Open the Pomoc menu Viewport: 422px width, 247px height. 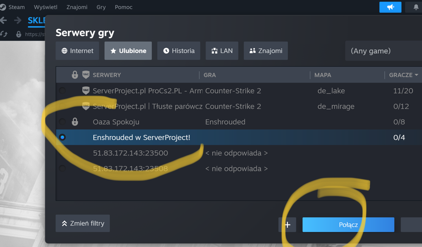click(x=123, y=7)
